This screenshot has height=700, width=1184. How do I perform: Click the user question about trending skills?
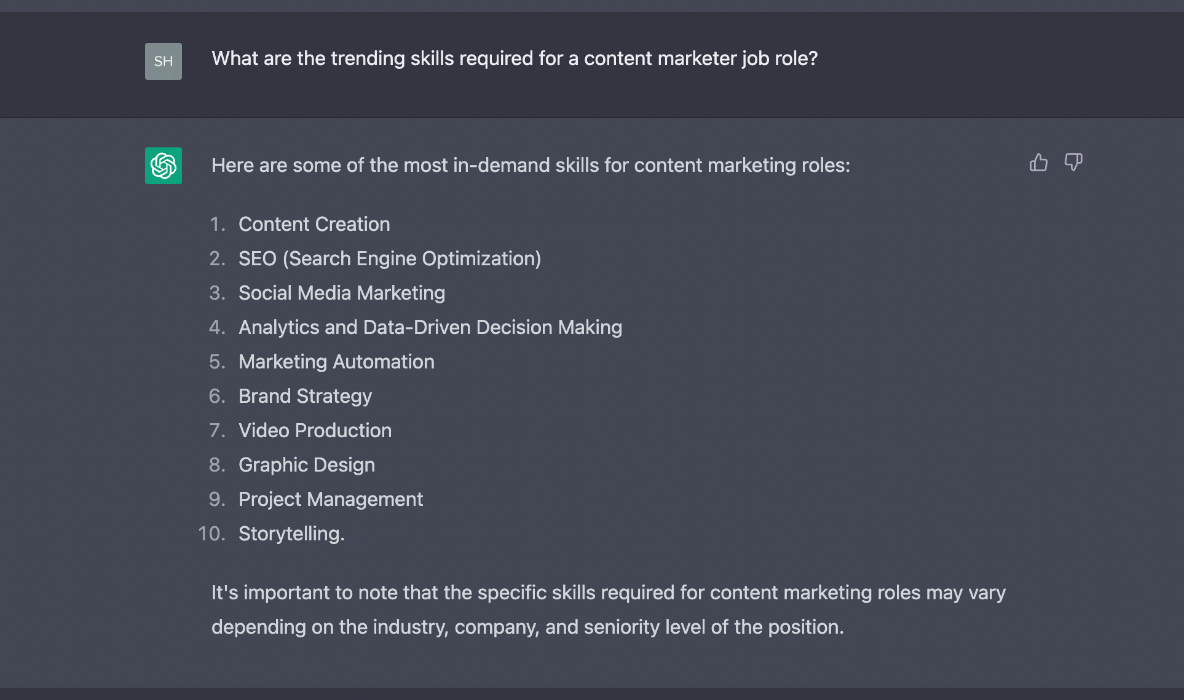[x=515, y=59]
